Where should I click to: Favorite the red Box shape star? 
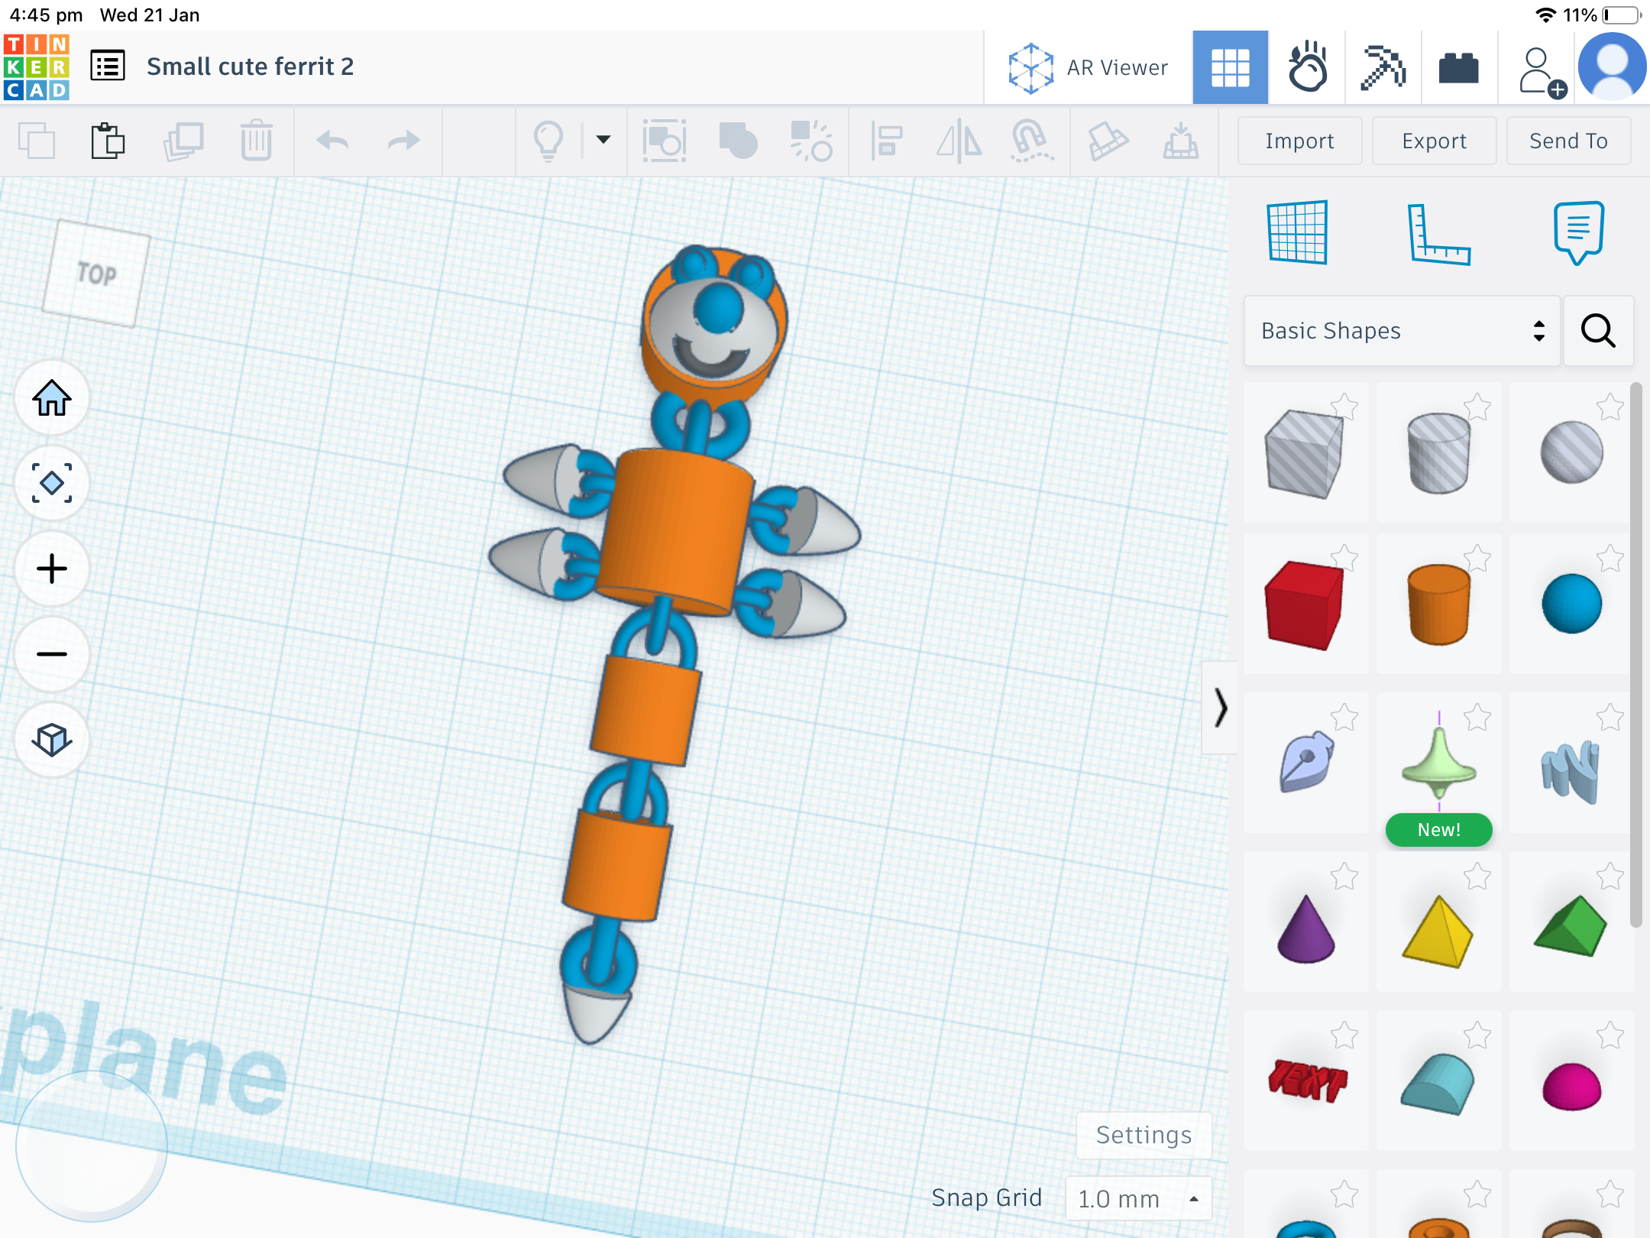click(1344, 559)
